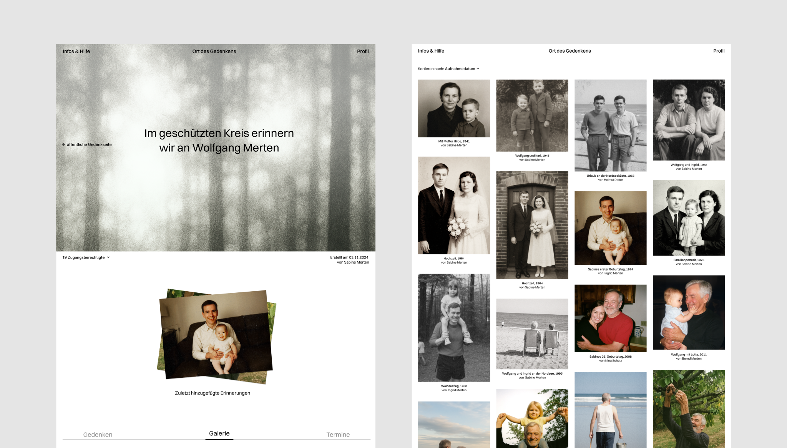Open Infos & Hilfe in left page
787x448 pixels.
point(76,51)
